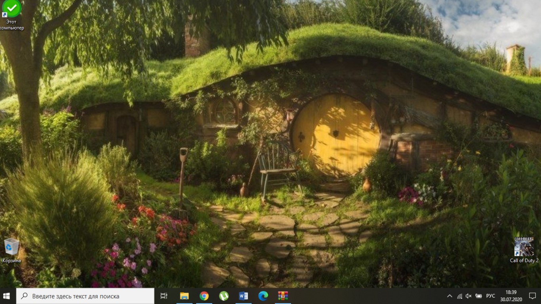Open the battery status tray icon
Viewport: 541px width, 304px height.
478,296
